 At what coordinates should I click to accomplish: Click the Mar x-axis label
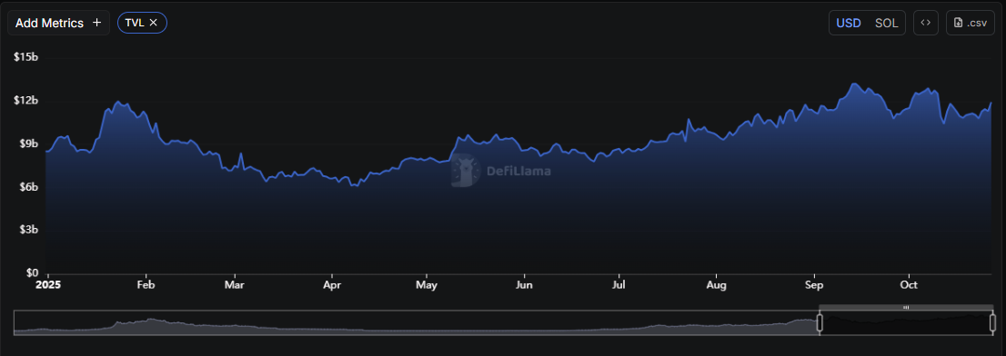[235, 285]
